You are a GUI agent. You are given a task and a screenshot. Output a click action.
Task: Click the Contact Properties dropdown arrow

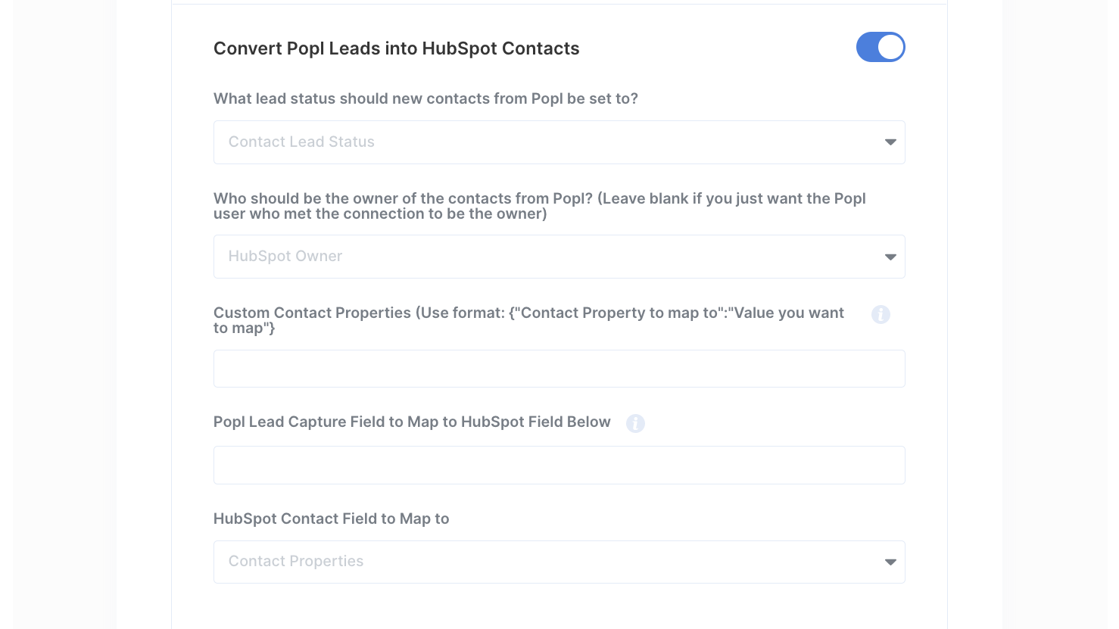tap(890, 562)
